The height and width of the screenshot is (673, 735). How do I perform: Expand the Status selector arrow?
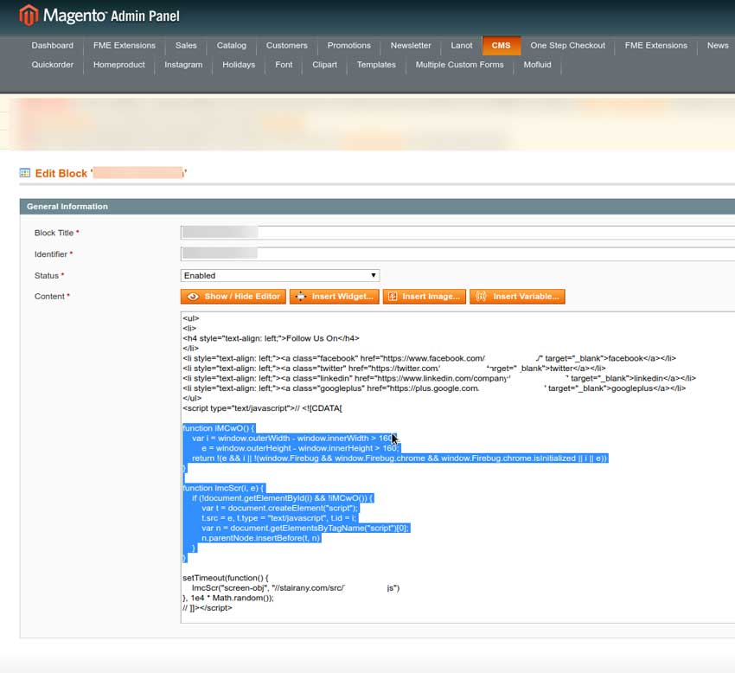(372, 274)
